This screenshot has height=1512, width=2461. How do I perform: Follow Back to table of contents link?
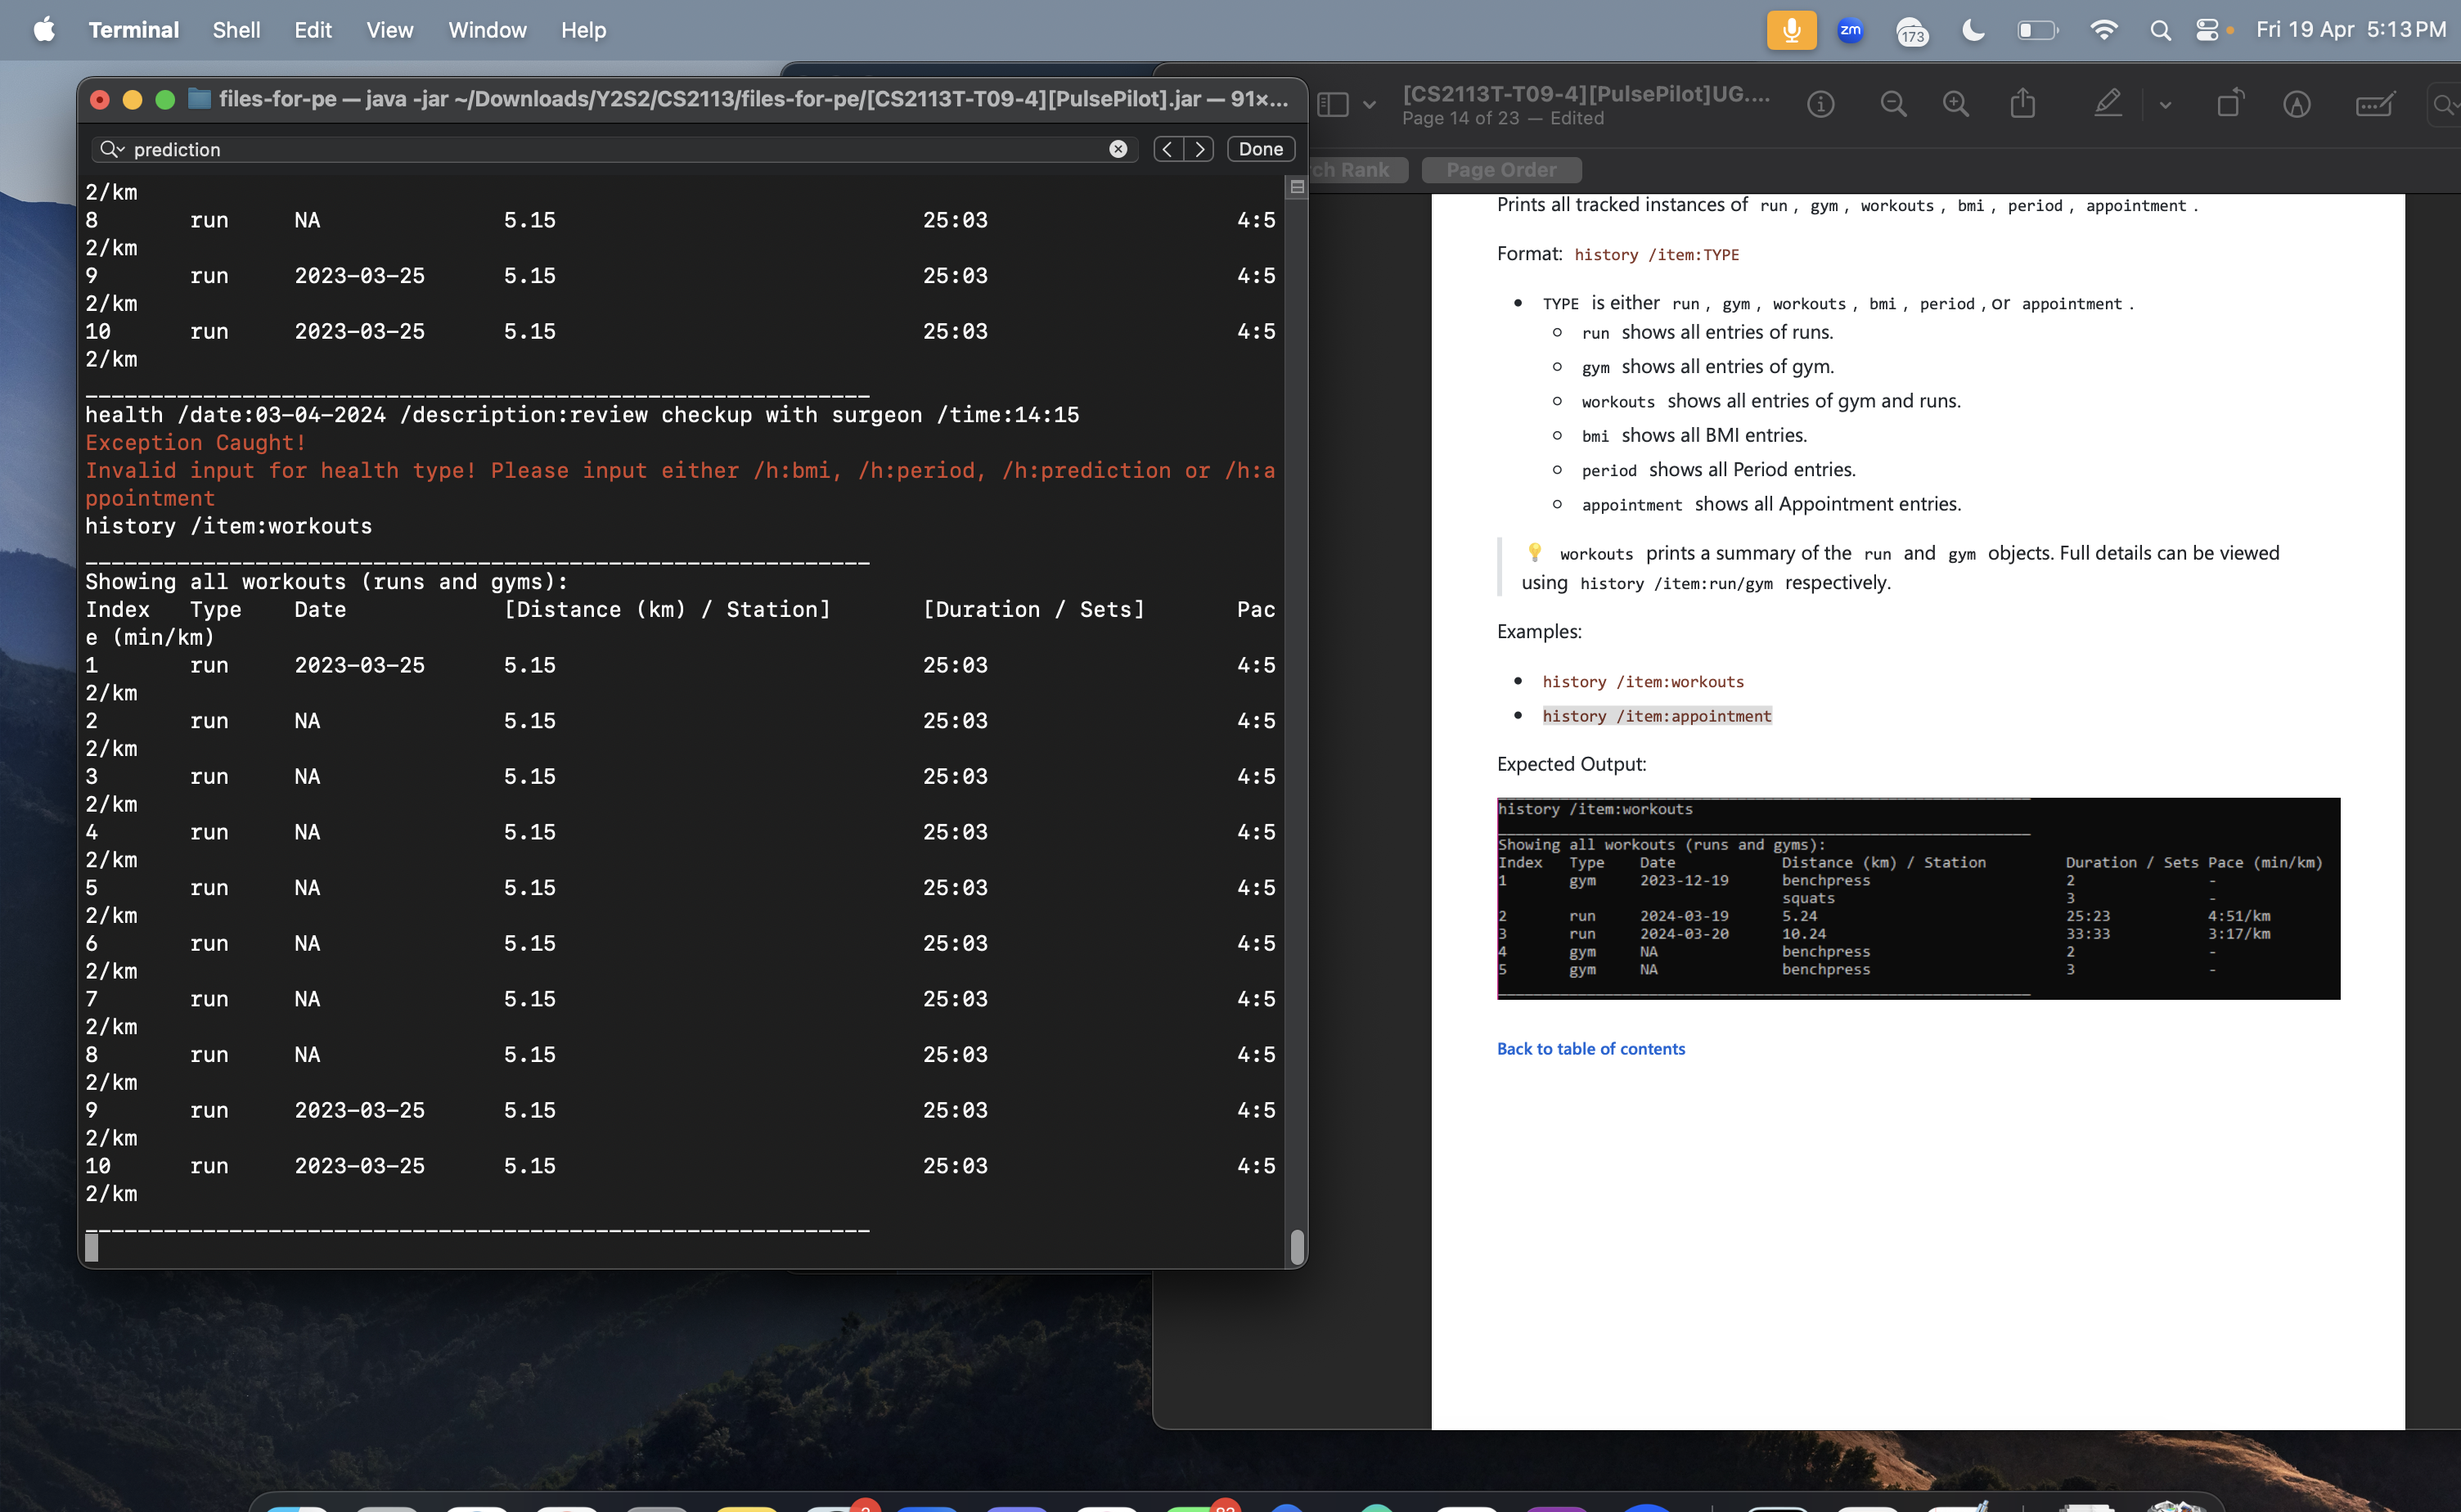(1590, 1048)
